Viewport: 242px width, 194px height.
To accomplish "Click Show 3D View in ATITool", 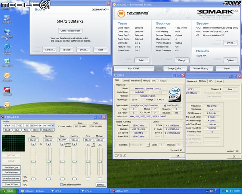I will (x=11, y=184).
